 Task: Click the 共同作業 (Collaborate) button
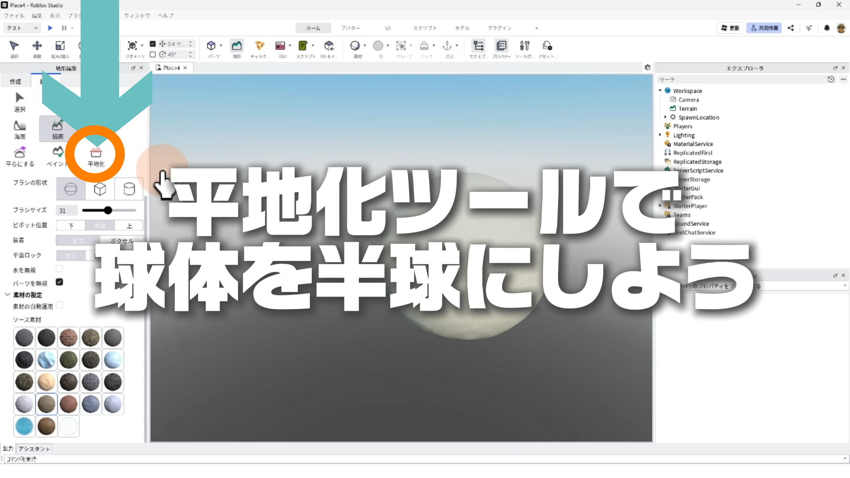pos(764,28)
